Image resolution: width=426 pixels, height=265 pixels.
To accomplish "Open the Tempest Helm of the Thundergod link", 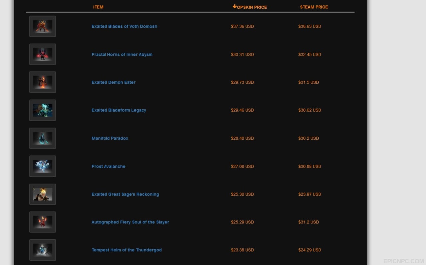I will click(x=127, y=250).
